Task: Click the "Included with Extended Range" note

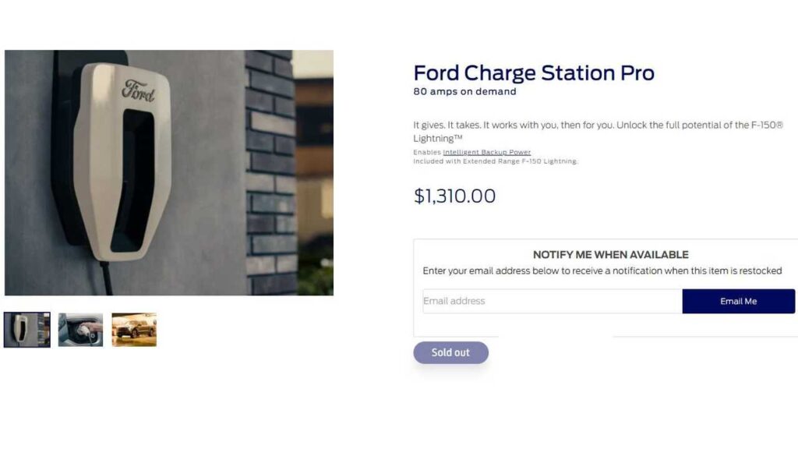Action: 495,161
